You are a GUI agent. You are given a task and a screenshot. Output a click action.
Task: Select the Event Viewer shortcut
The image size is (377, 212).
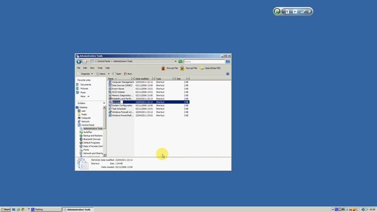117,89
